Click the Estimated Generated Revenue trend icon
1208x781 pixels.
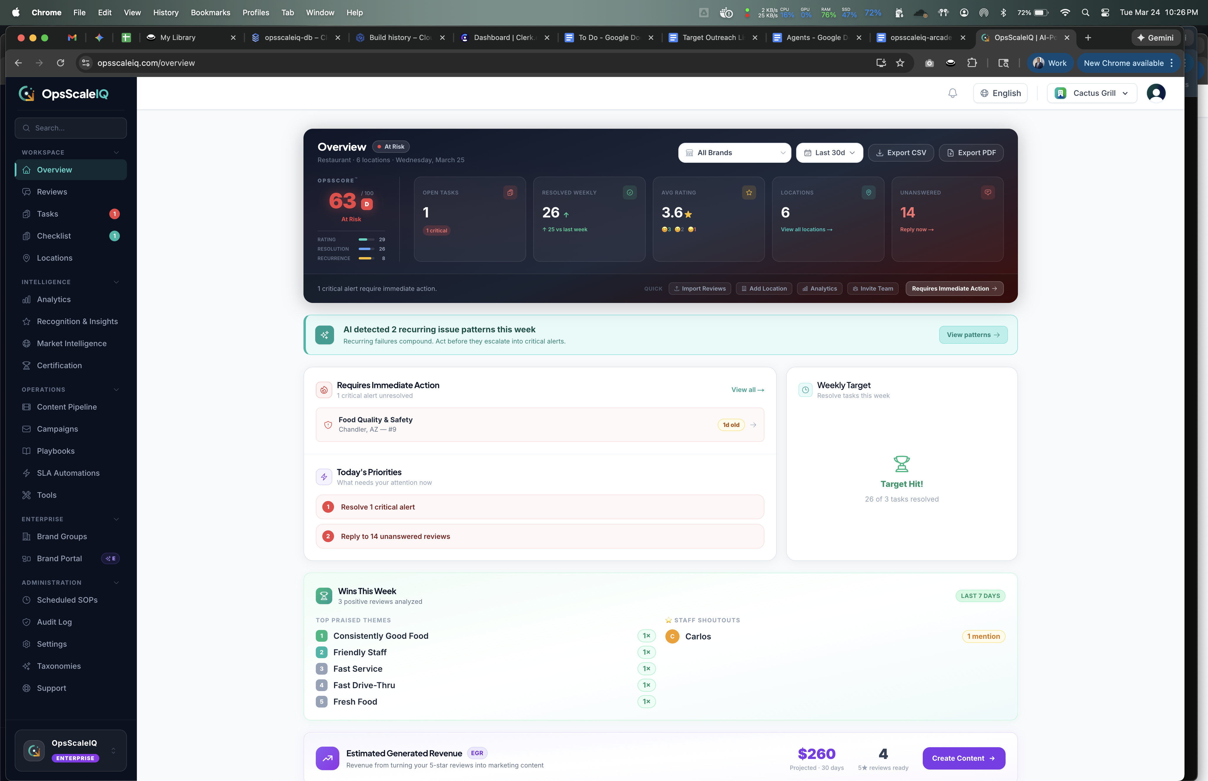pos(328,759)
